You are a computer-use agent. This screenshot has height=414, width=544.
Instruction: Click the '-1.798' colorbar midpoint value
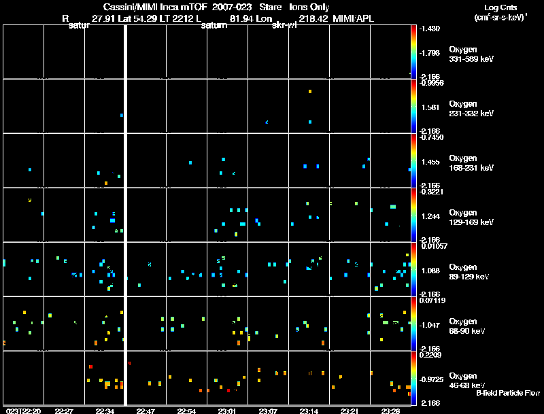point(430,53)
